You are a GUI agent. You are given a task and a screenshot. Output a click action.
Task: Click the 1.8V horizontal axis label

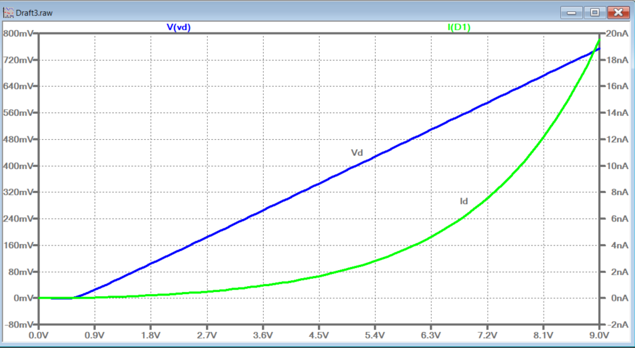pos(151,336)
